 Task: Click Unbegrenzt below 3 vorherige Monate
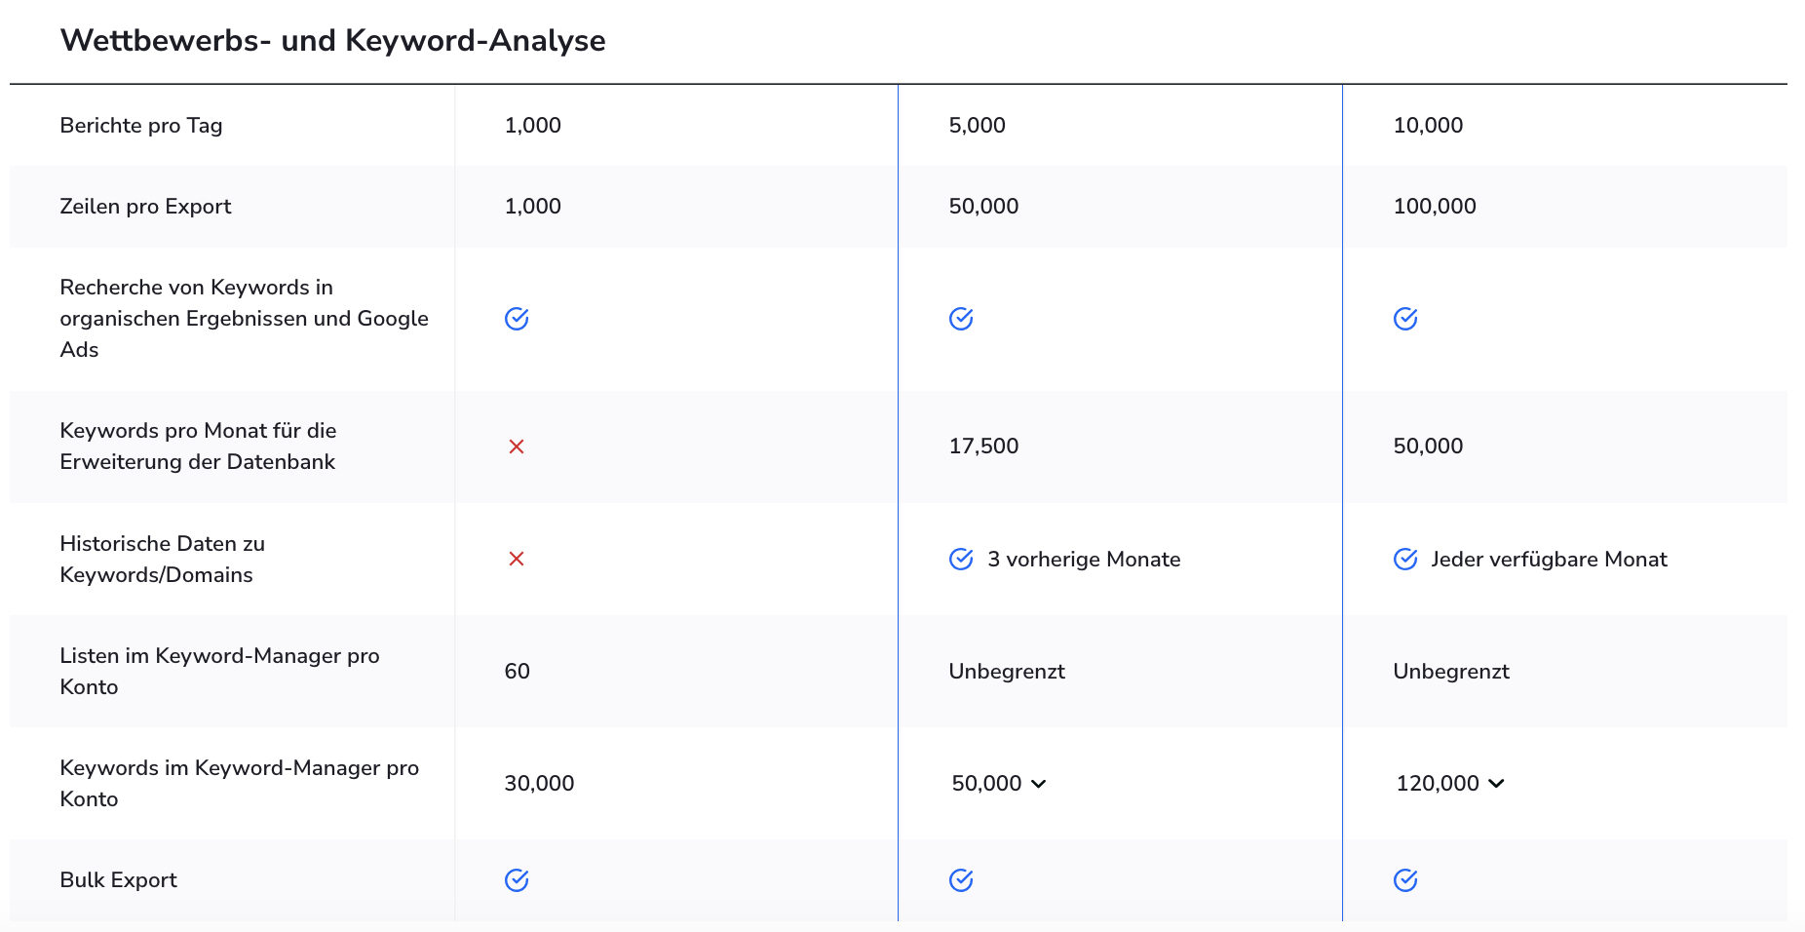[x=1007, y=672]
